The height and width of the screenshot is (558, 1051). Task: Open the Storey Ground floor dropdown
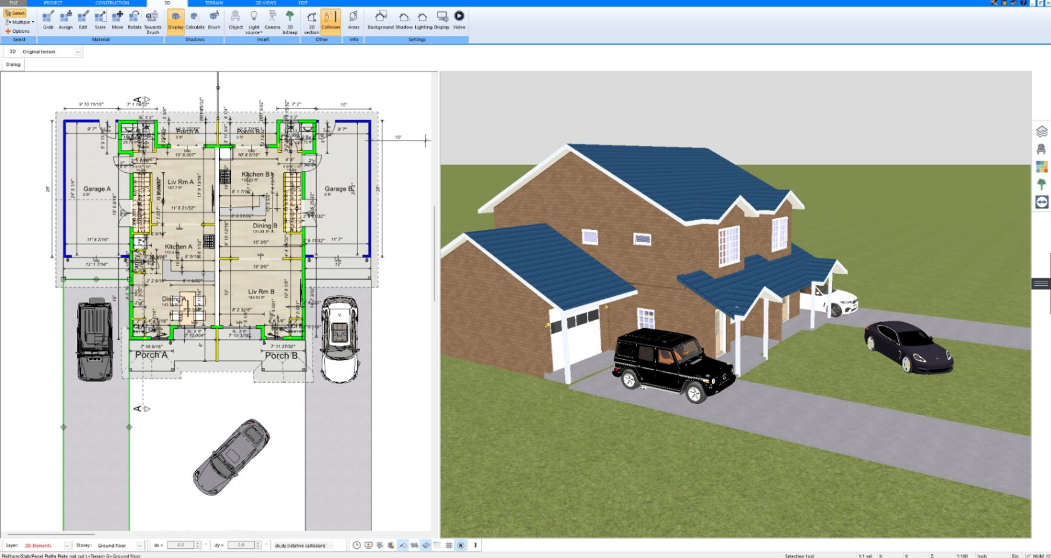(140, 545)
